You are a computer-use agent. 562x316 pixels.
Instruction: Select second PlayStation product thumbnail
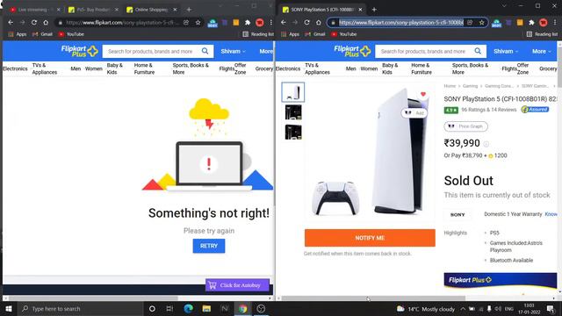[293, 112]
